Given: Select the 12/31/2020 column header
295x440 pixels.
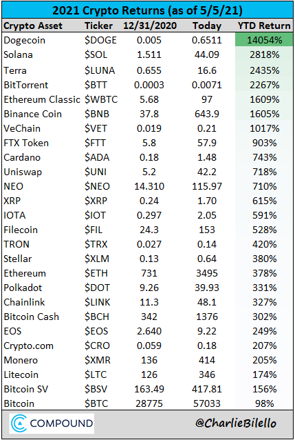Looking at the screenshot, I should point(150,26).
